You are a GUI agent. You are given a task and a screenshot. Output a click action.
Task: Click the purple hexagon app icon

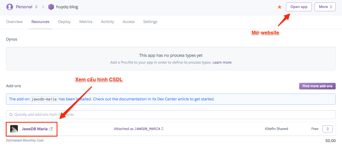point(51,7)
